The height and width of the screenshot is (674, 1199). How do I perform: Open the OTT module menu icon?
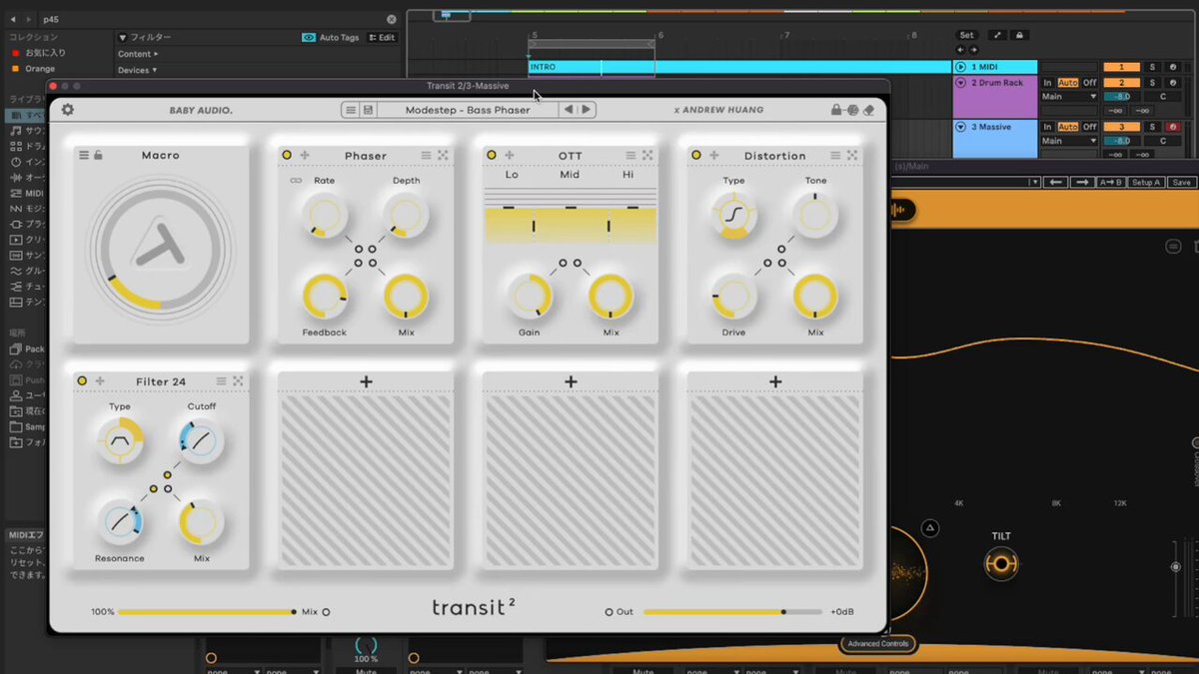pos(630,156)
